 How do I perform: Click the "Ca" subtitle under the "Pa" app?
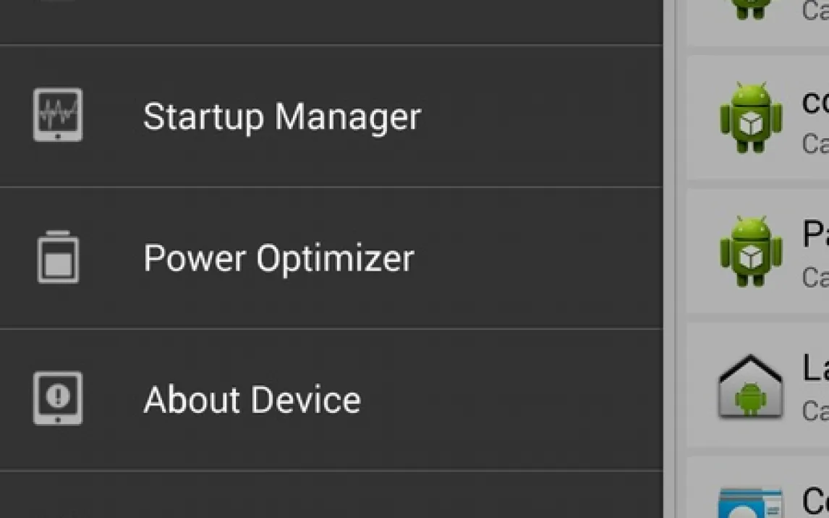[815, 276]
